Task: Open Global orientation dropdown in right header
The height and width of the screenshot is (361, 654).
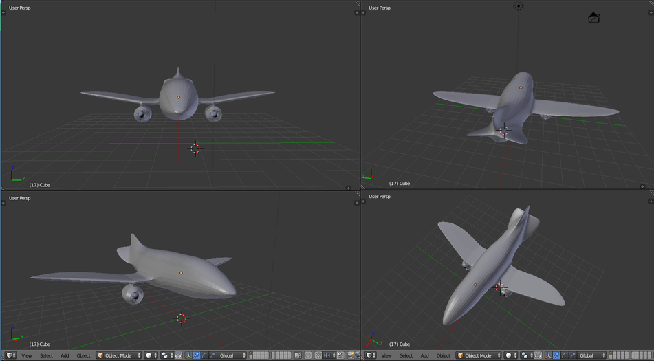Action: (591, 355)
